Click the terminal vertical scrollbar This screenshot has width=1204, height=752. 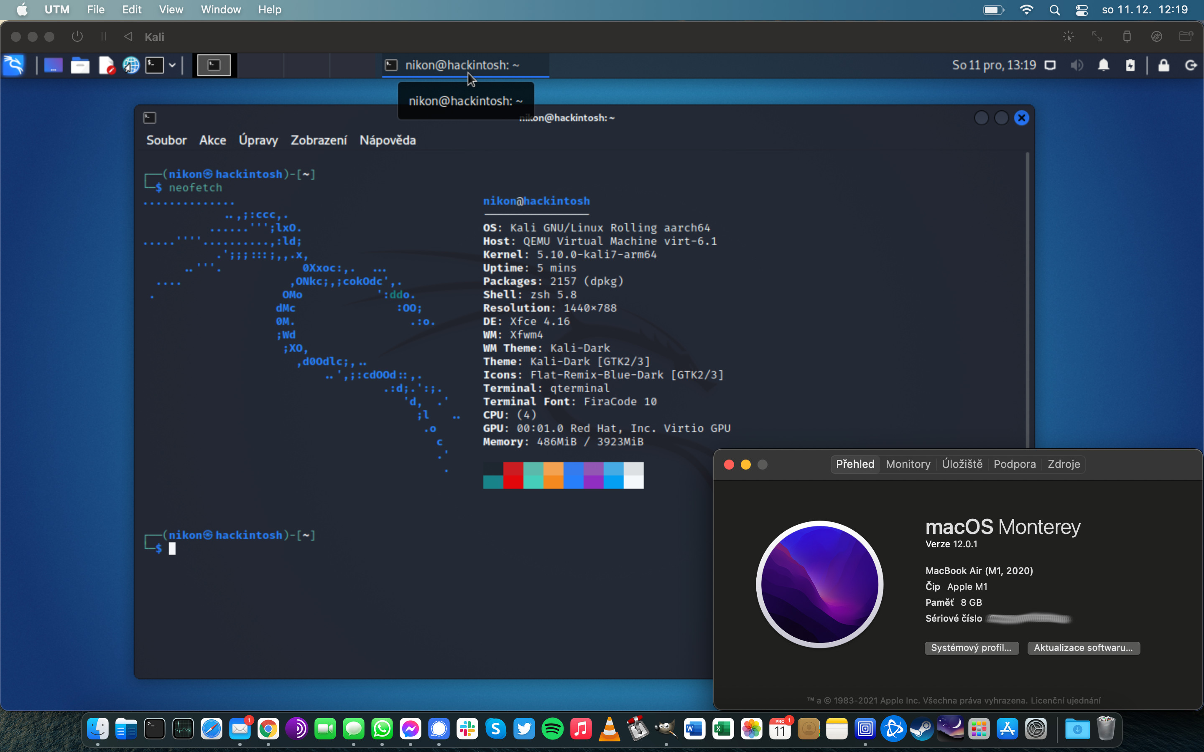tap(1028, 300)
